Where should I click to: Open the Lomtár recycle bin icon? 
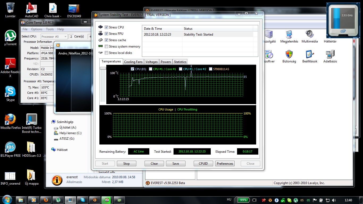(10, 10)
